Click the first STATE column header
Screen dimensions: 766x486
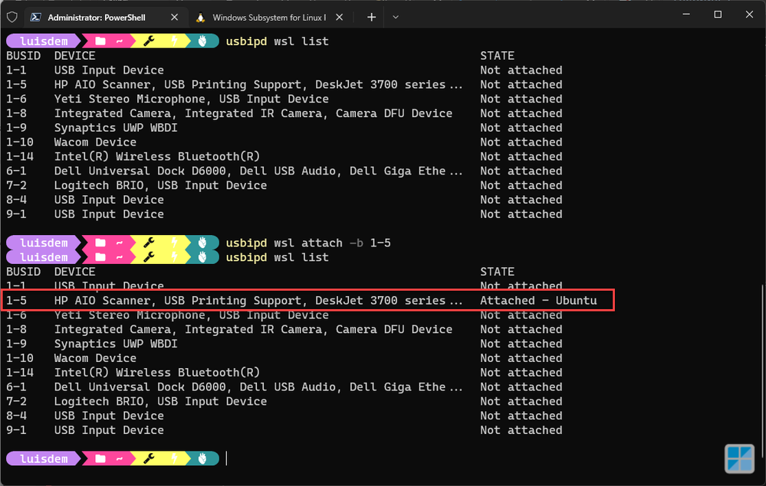498,56
